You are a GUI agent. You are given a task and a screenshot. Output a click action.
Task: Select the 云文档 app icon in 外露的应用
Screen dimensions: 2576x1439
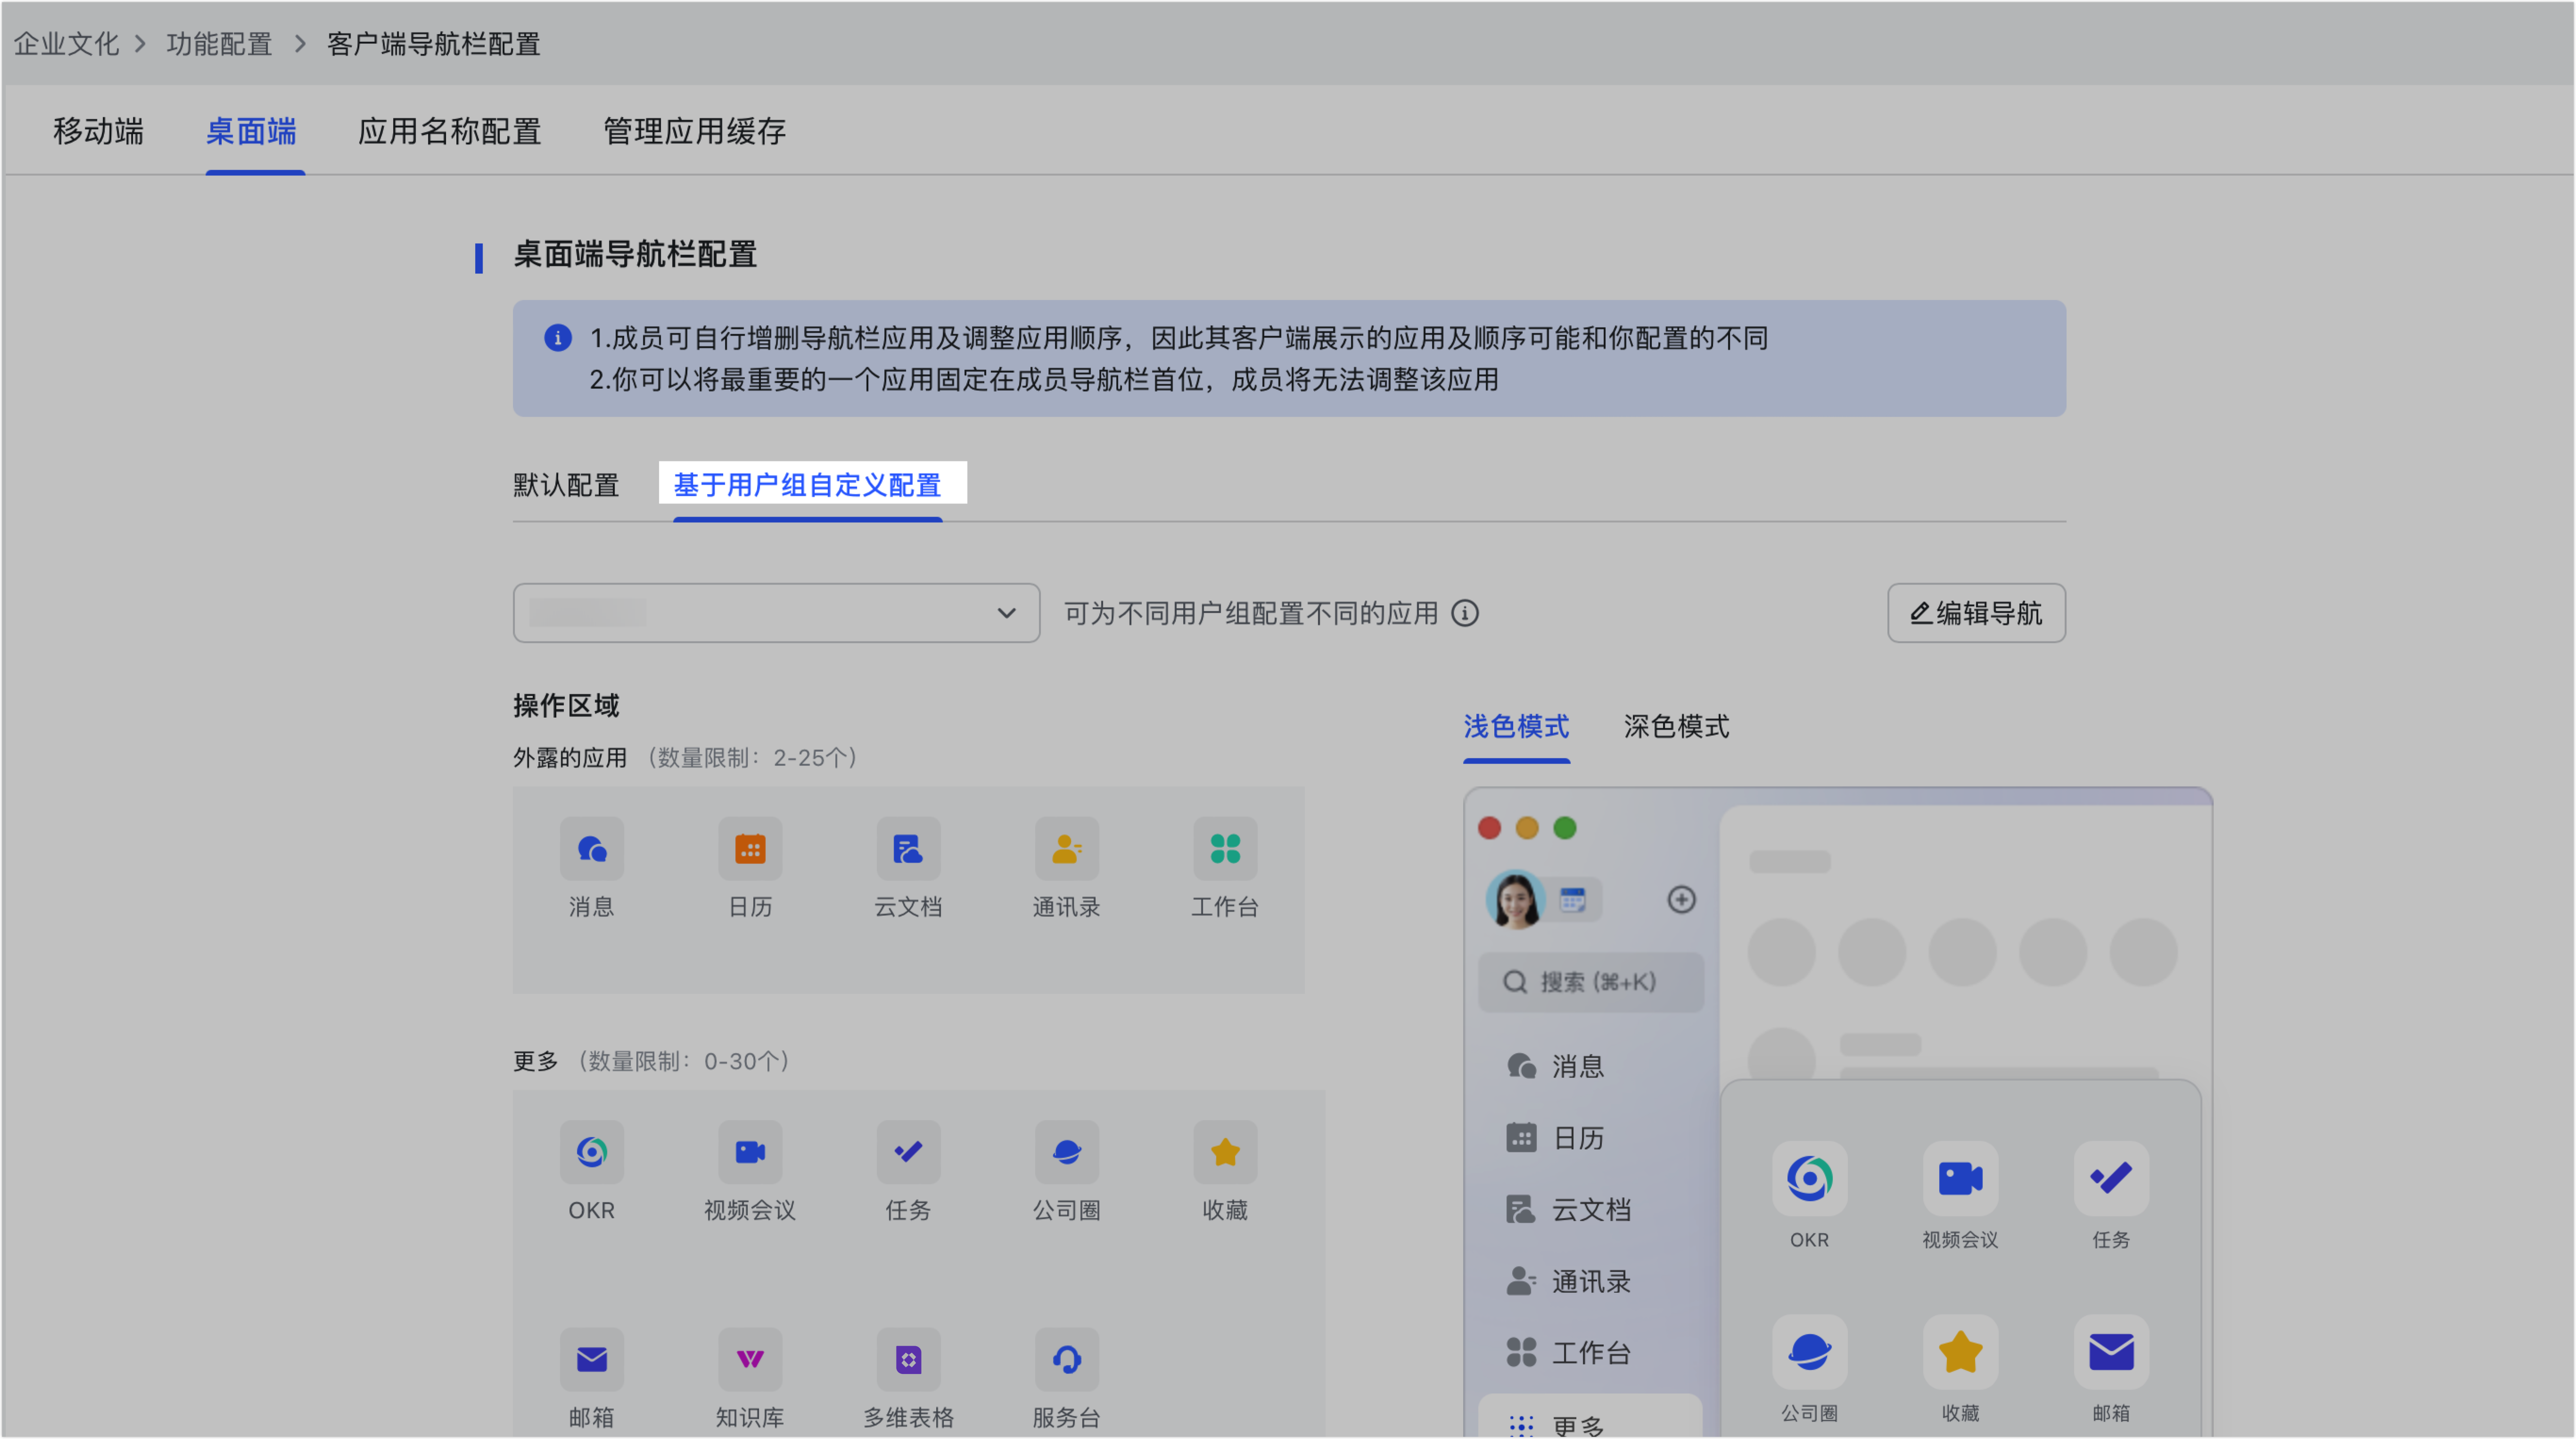click(x=908, y=849)
